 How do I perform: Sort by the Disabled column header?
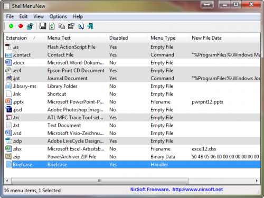(127, 38)
